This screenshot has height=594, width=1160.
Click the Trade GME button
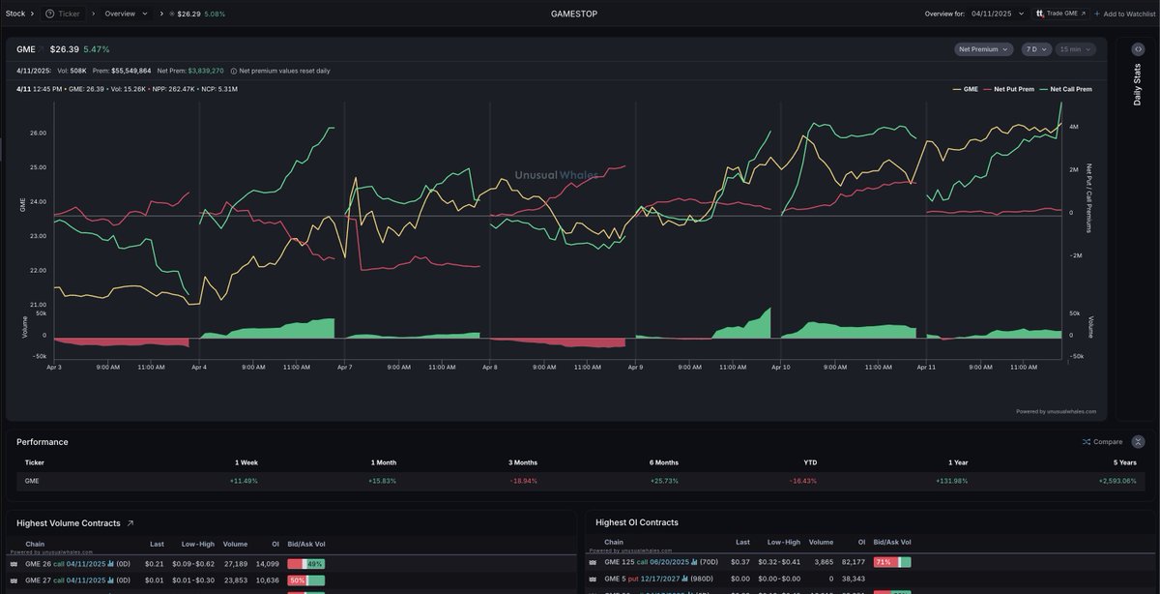pos(1060,14)
